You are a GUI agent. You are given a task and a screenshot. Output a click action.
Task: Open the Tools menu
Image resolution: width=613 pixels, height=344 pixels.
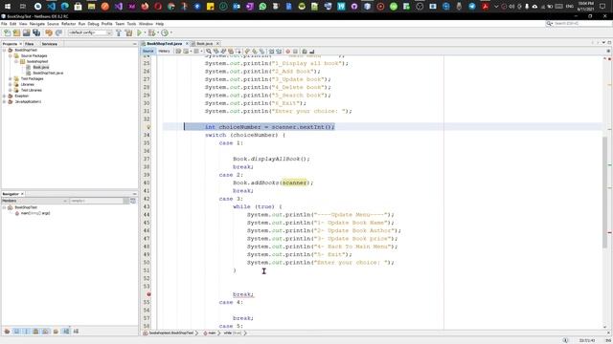(x=131, y=24)
